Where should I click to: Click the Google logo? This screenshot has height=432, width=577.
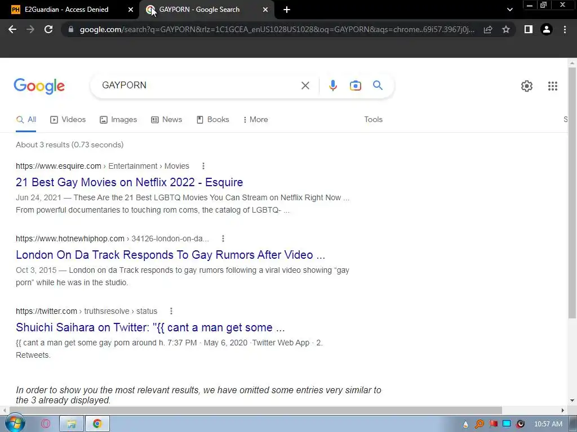tap(39, 86)
